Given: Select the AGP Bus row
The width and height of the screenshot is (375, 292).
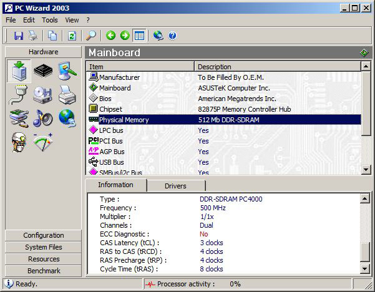Looking at the screenshot, I should (223, 152).
